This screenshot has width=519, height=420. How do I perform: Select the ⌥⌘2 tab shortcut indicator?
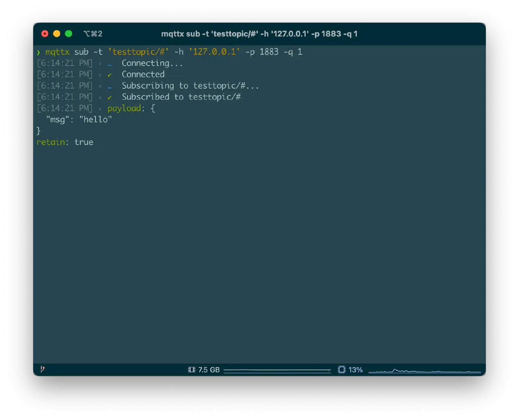(94, 34)
